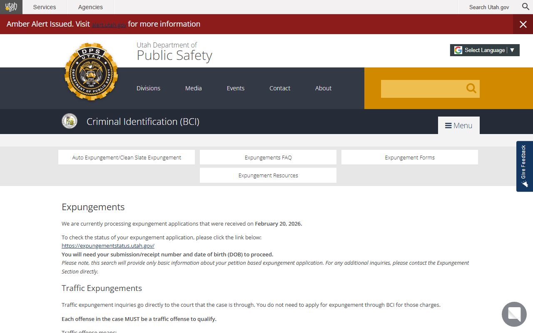Dismiss the Amber Alert banner
533x333 pixels.
pos(523,24)
